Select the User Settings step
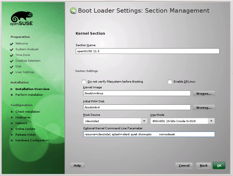The height and width of the screenshot is (176, 233). pos(25,72)
